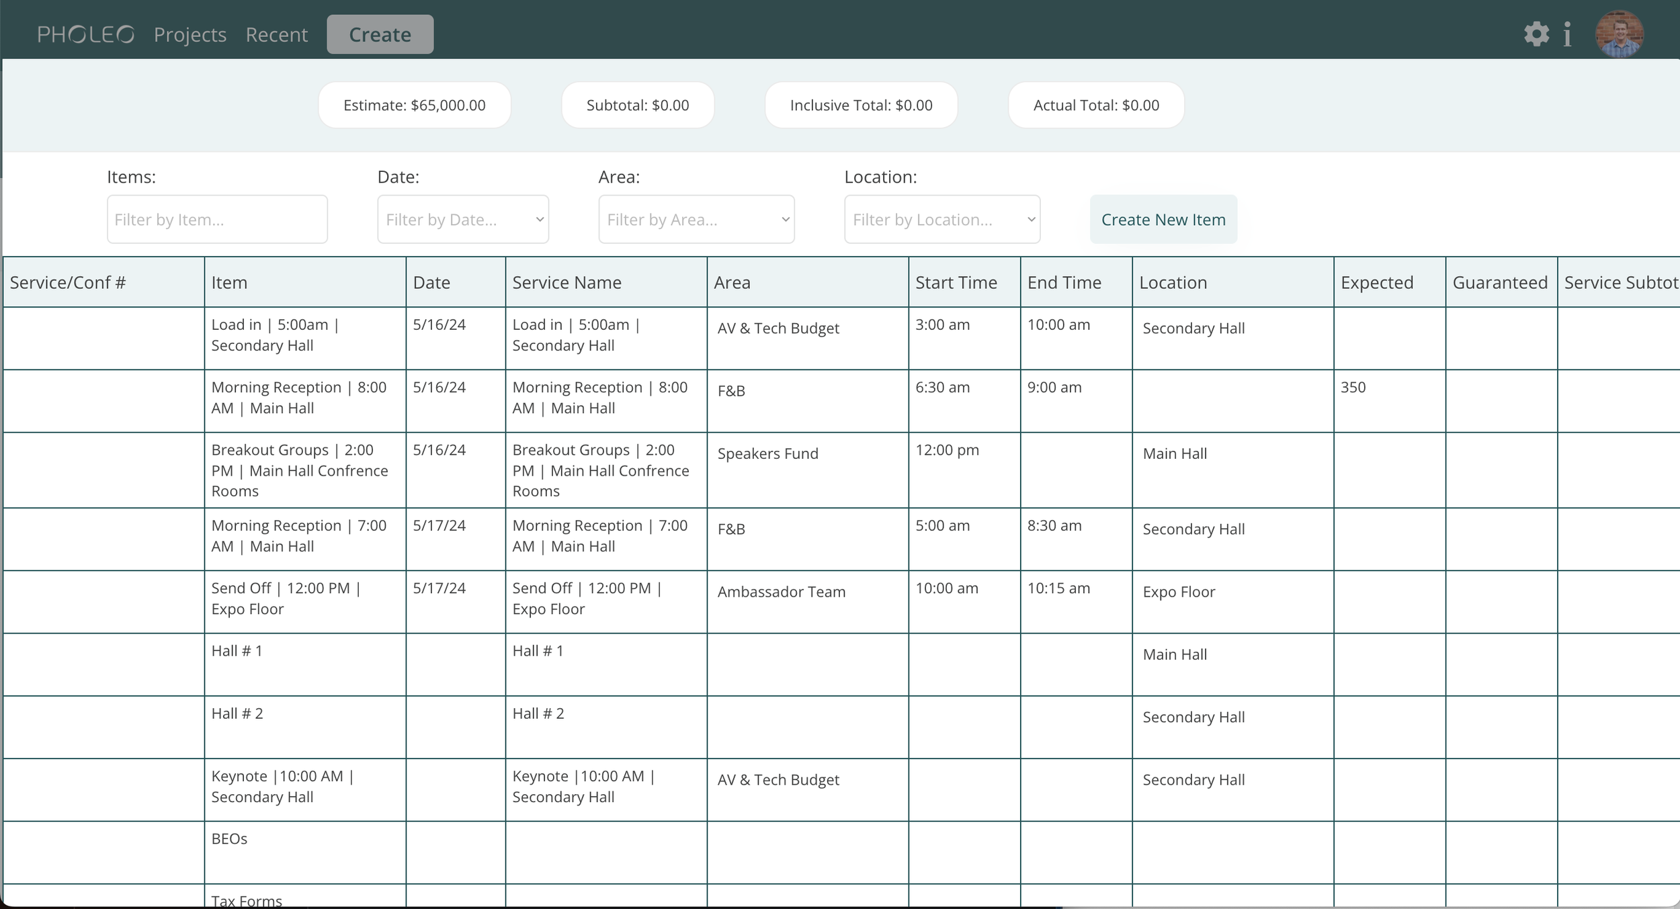Click the Ambassador Team area cell
The height and width of the screenshot is (909, 1680).
click(x=808, y=602)
